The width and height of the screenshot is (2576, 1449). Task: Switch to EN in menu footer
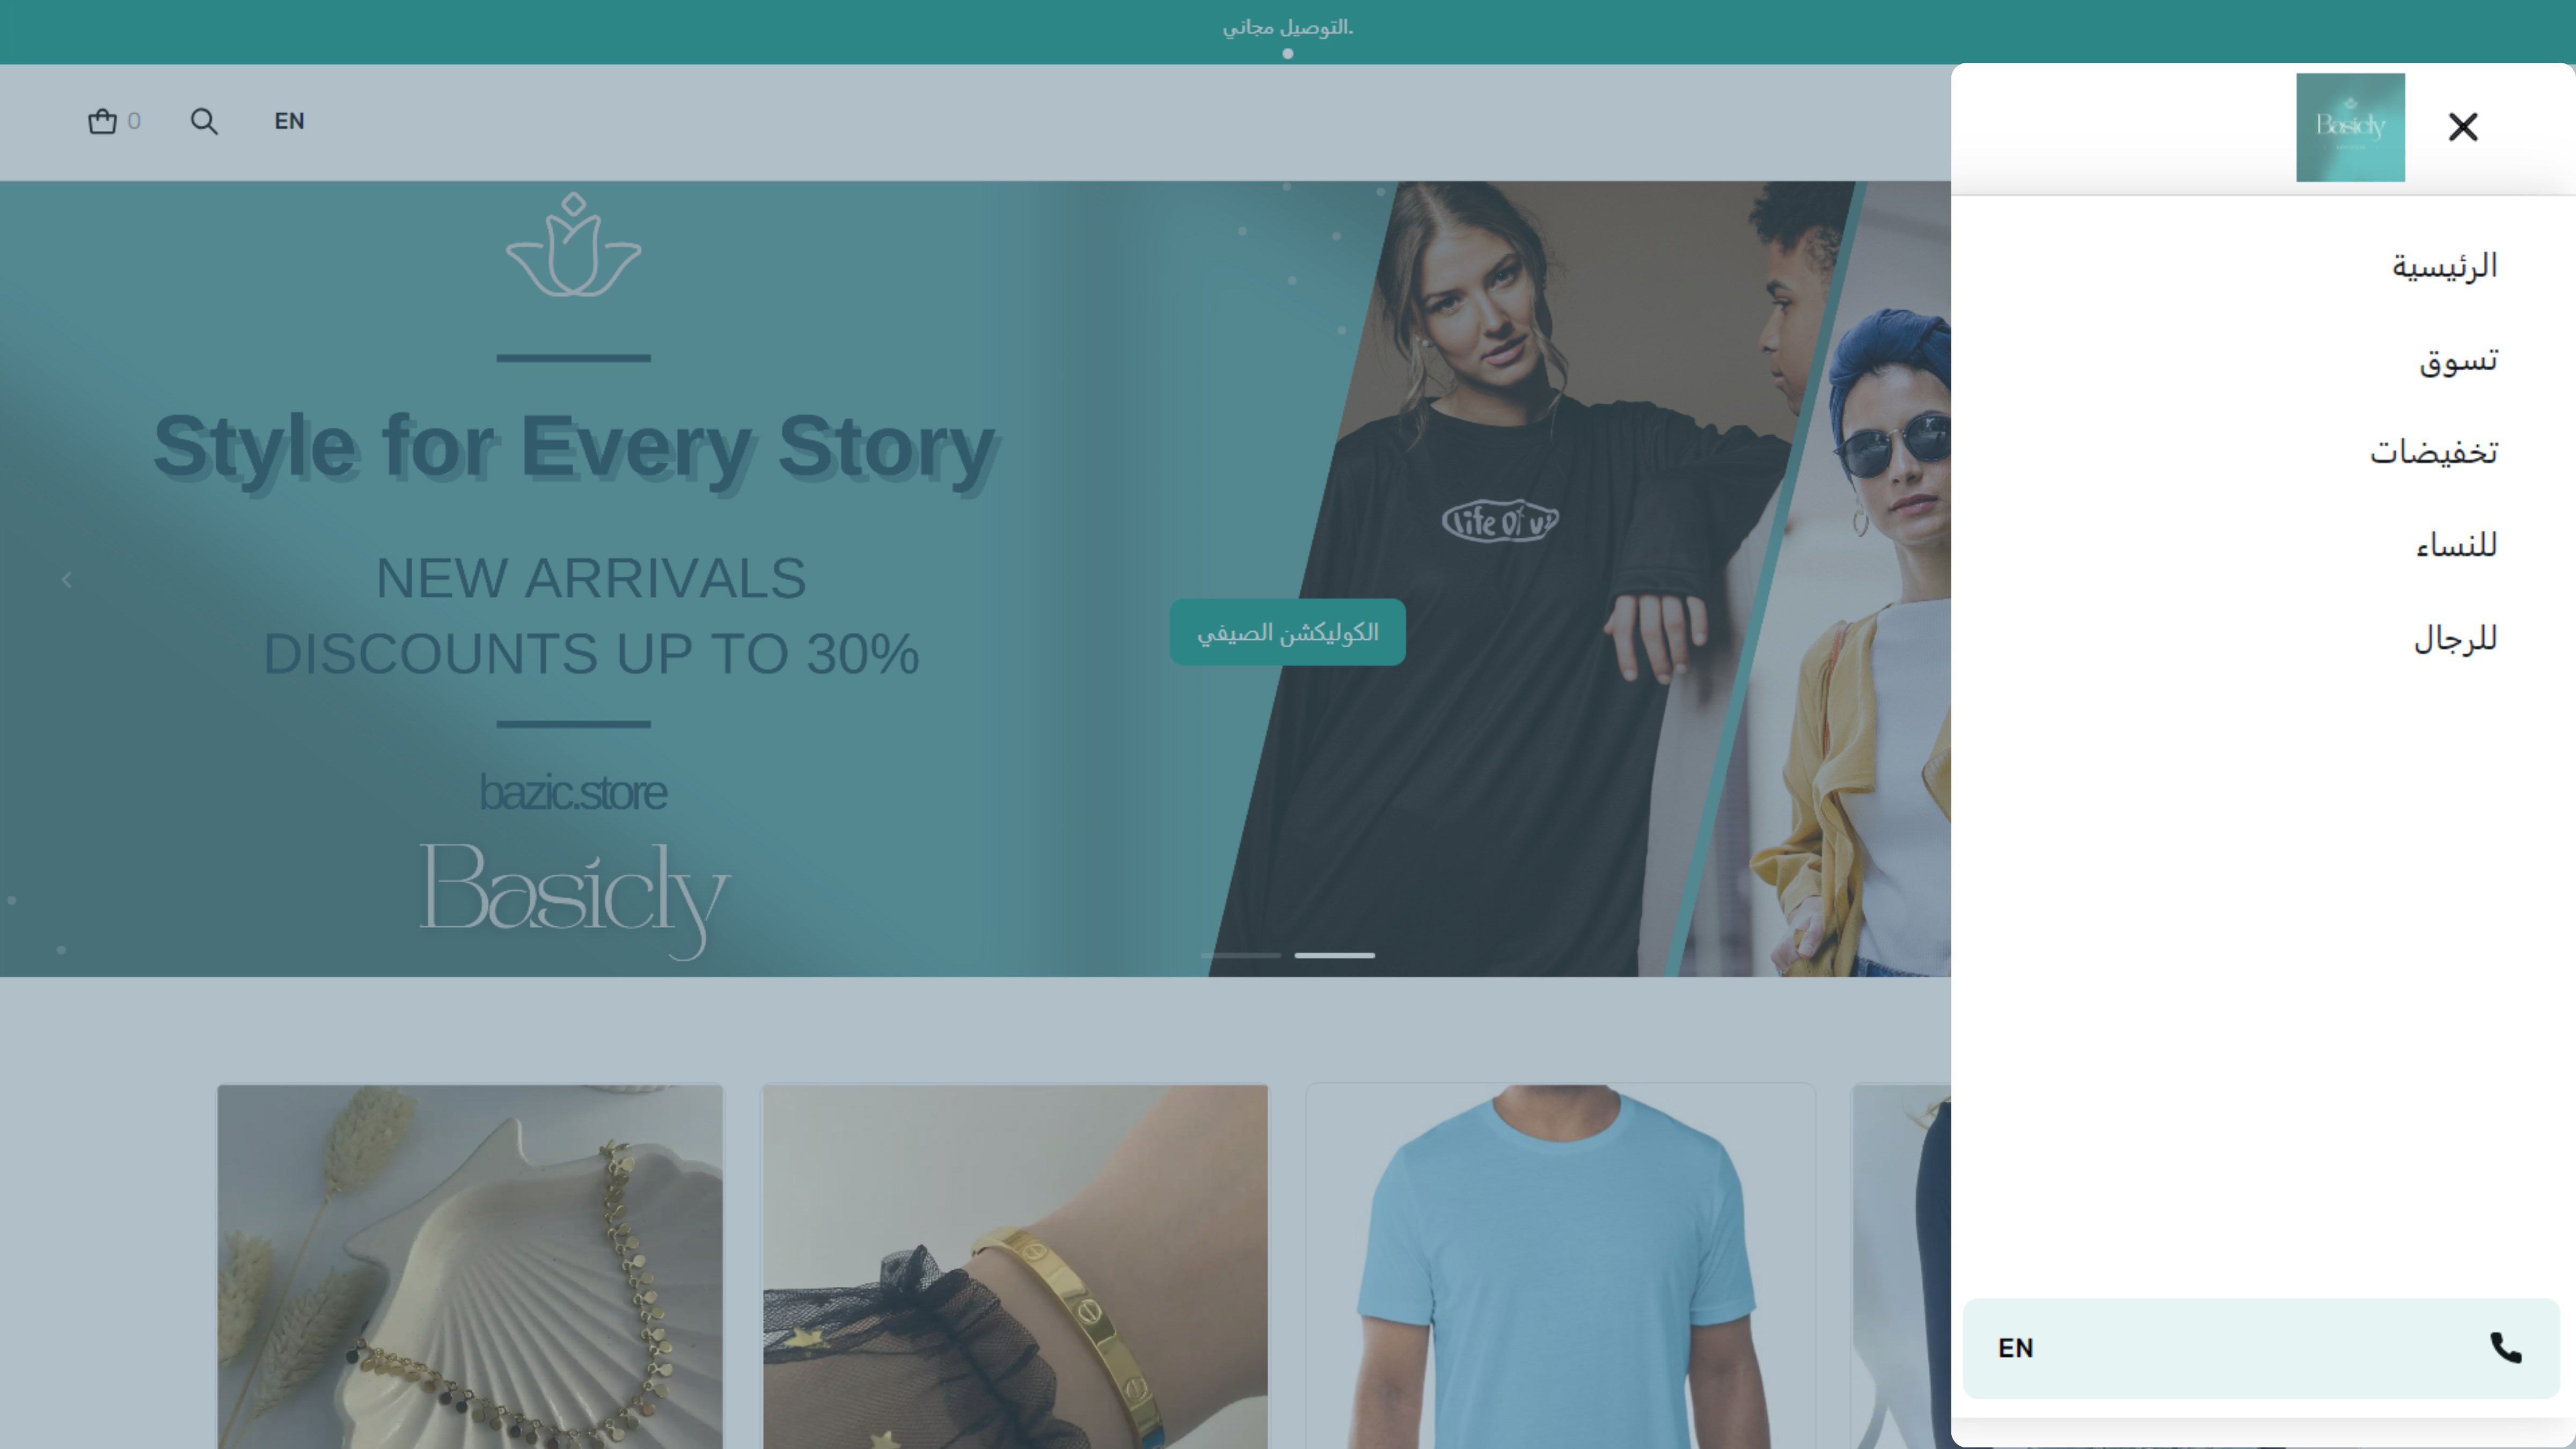tap(2015, 1348)
